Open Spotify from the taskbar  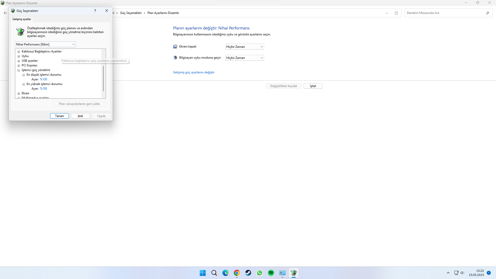tap(271, 273)
